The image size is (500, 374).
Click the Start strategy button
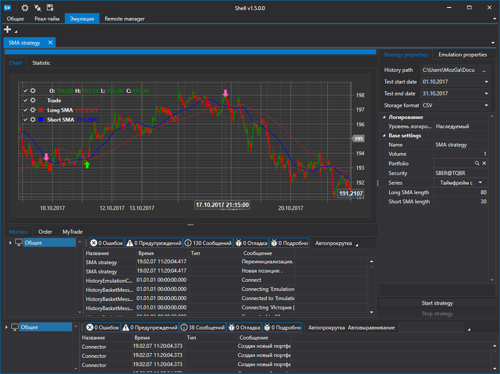[x=437, y=303]
